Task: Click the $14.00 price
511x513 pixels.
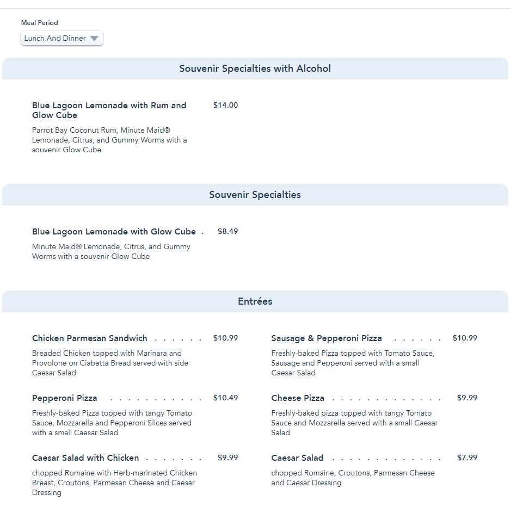Action: pos(225,105)
